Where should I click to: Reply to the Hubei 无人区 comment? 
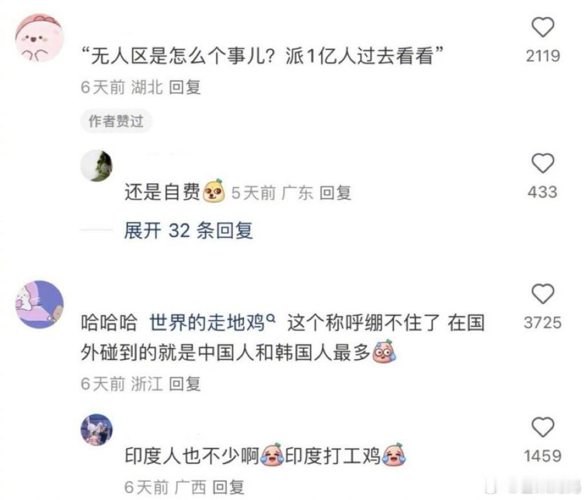pos(185,88)
